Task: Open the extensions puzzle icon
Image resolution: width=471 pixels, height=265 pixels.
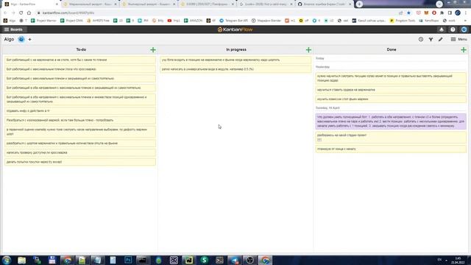Action: coord(442,13)
